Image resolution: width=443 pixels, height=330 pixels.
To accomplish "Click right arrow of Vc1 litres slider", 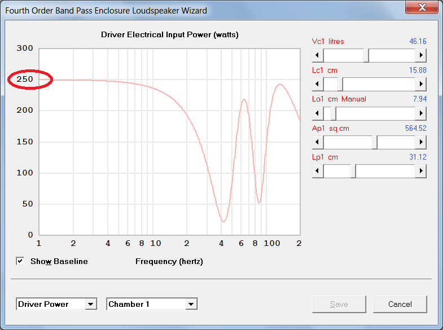I will [x=421, y=55].
